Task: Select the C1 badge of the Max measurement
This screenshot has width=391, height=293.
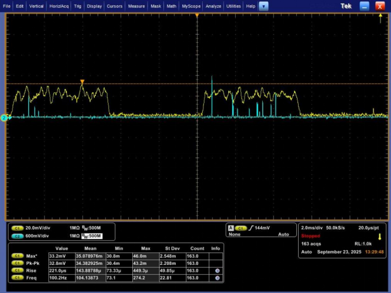Action: pos(17,256)
